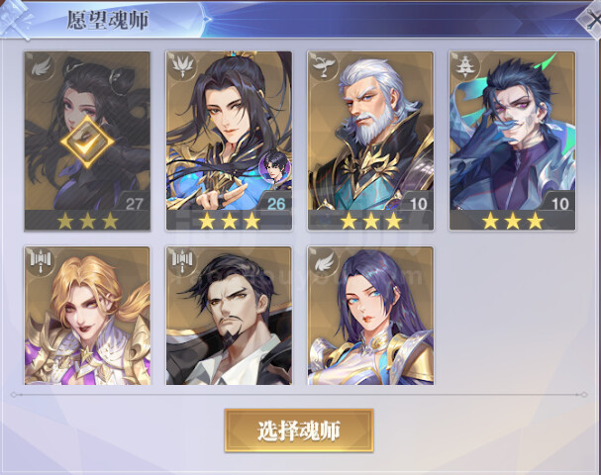Image resolution: width=601 pixels, height=475 pixels.
Task: Select the long black-haired man card
Action: 229,141
